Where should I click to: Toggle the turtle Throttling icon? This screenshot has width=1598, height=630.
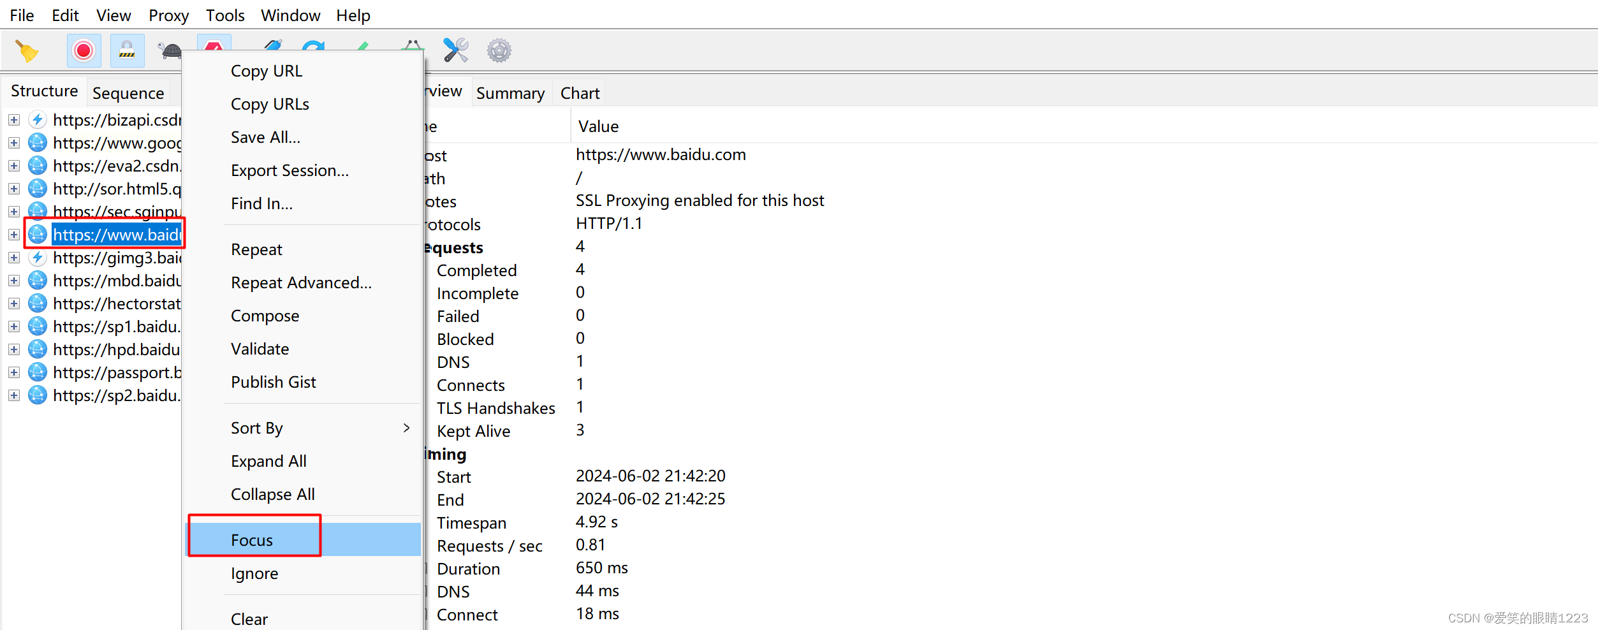coord(170,50)
